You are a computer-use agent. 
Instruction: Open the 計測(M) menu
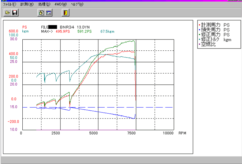coord(27,4)
